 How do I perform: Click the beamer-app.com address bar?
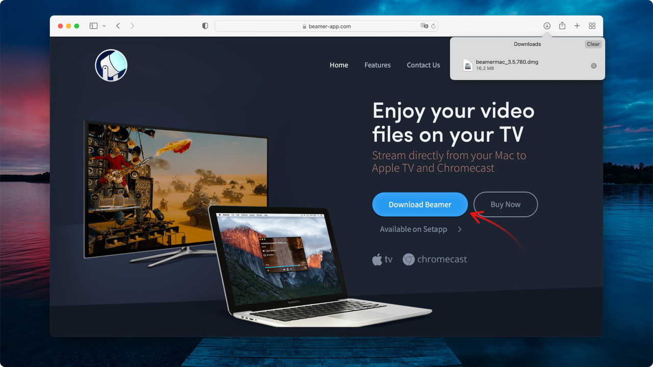[x=326, y=26]
